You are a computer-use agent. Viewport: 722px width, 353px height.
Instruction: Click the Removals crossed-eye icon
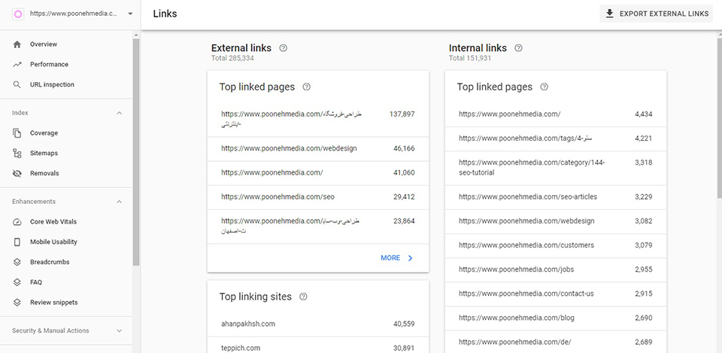click(17, 174)
